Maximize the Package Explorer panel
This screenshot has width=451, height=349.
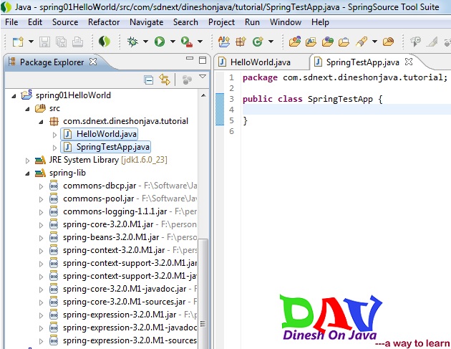click(203, 60)
